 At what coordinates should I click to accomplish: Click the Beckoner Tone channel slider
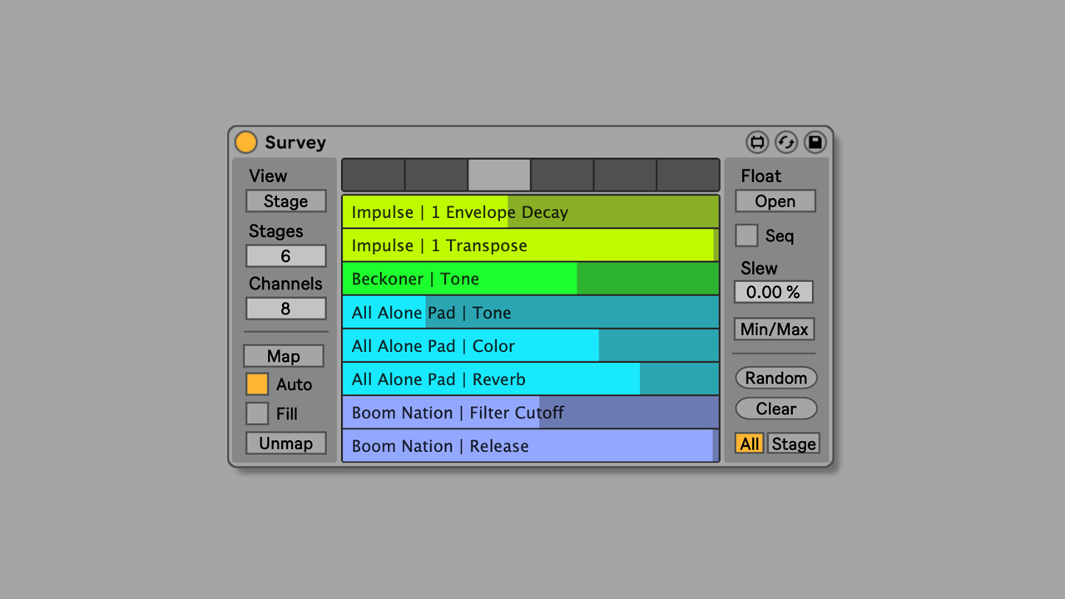point(530,279)
